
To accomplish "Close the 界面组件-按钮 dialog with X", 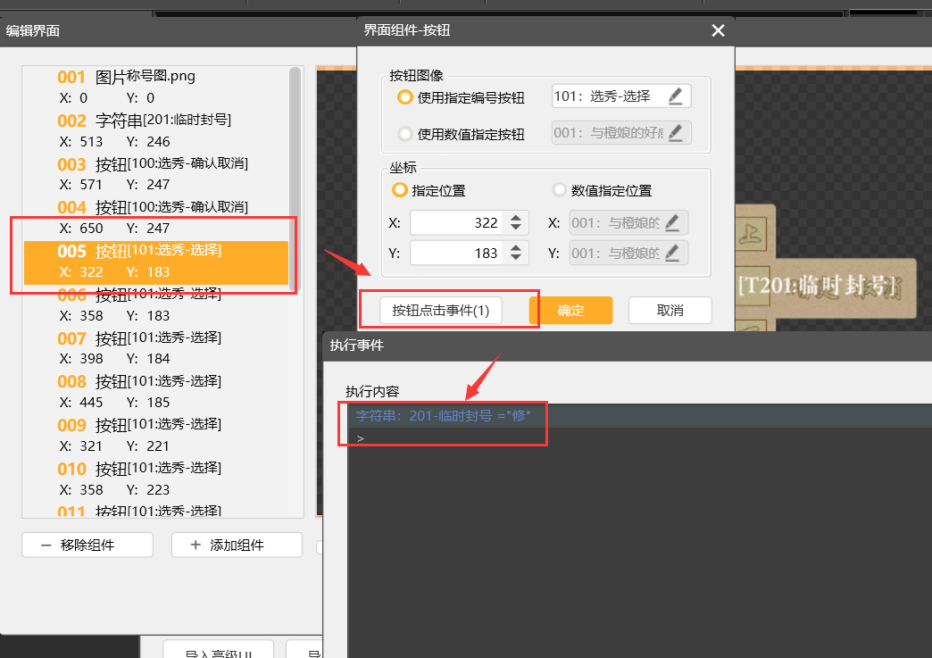I will click(x=718, y=30).
